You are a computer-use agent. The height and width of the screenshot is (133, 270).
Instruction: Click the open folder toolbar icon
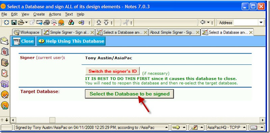pyautogui.click(x=21, y=22)
